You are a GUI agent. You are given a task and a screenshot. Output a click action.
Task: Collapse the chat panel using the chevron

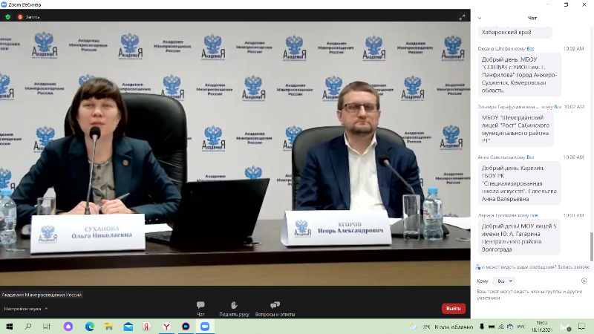pos(480,16)
